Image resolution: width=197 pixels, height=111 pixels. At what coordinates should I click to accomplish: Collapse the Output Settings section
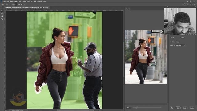[171, 42]
